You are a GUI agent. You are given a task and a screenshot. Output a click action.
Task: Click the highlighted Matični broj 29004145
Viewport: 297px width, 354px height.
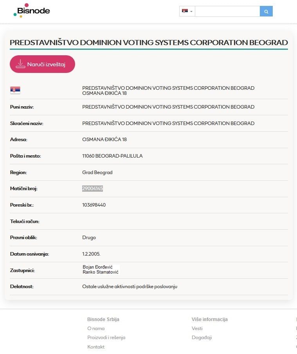(x=92, y=189)
